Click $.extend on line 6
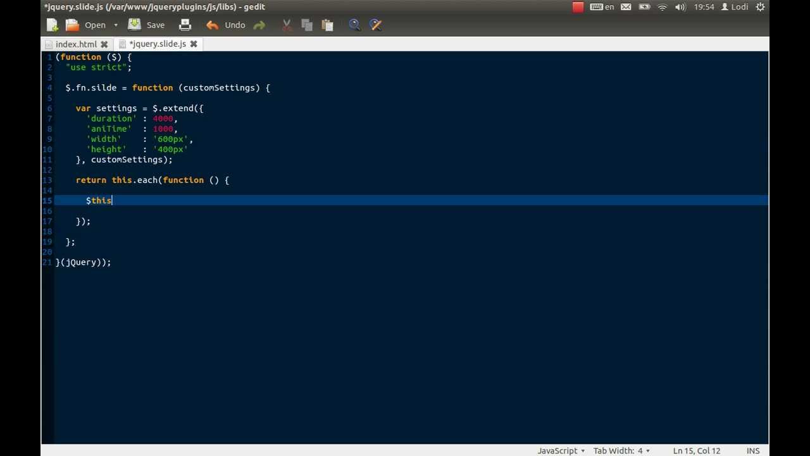 pos(173,108)
